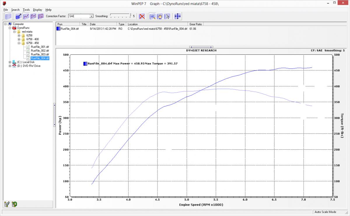Image resolution: width=350 pixels, height=216 pixels.
Task: Click the folder tree refresh icon
Action: coord(14,204)
